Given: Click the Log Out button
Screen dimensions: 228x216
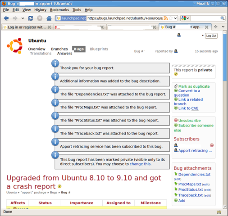Looking at the screenshot, I should [211, 36].
